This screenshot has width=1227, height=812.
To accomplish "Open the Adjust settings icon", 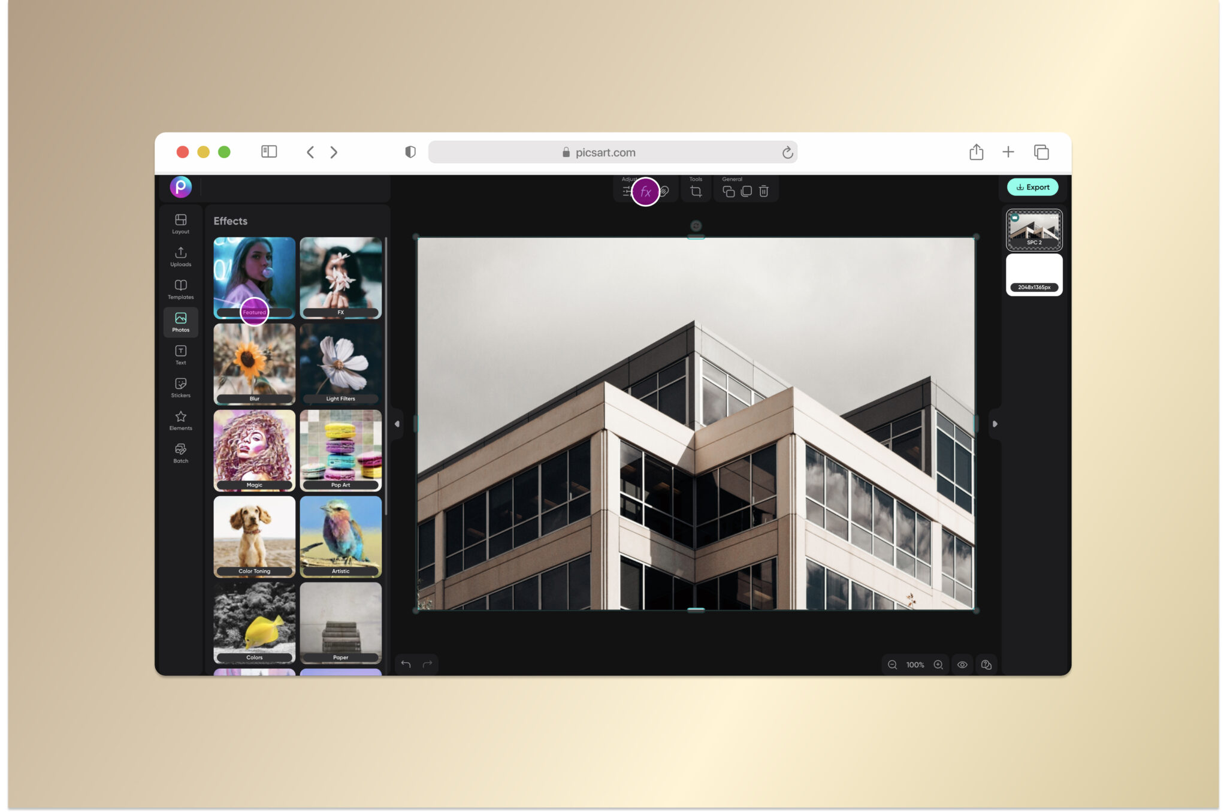I will coord(625,192).
